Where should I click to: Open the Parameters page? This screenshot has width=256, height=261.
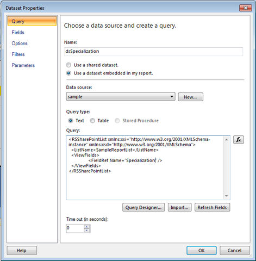point(23,65)
